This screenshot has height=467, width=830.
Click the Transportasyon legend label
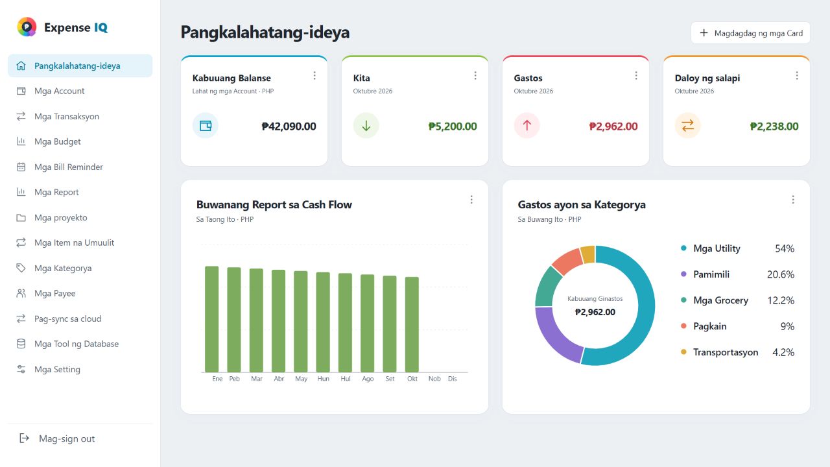[726, 352]
